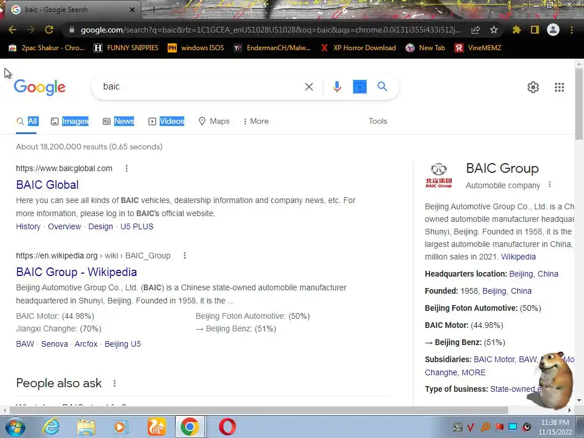Image resolution: width=584 pixels, height=438 pixels.
Task: Open the Beijing U5 link
Action: pyautogui.click(x=123, y=344)
